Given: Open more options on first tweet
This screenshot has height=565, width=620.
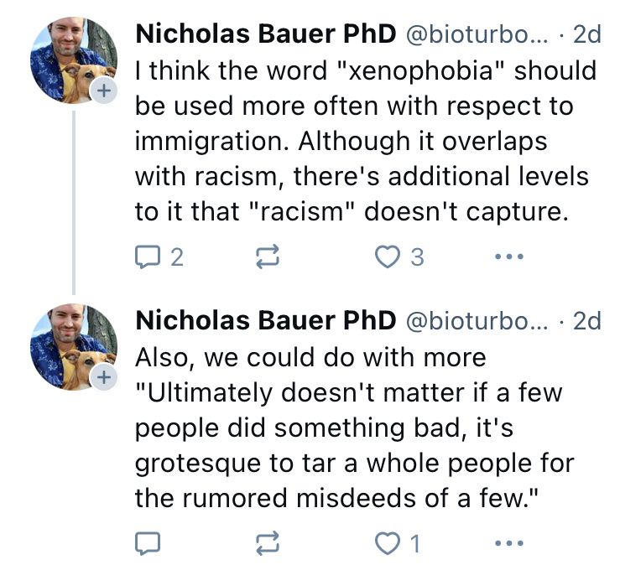Looking at the screenshot, I should pos(509,257).
